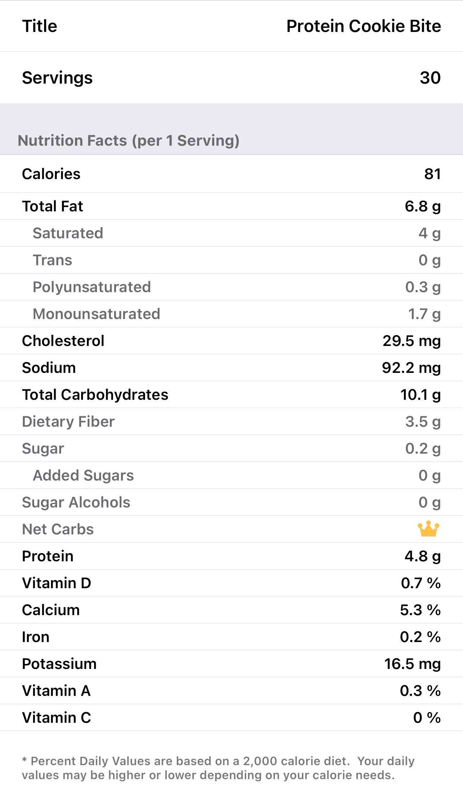Select the Potassium 16.5 mg value

(412, 664)
